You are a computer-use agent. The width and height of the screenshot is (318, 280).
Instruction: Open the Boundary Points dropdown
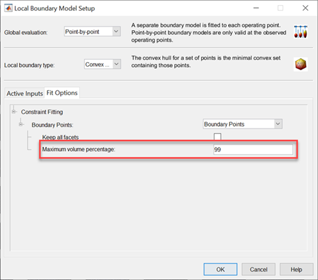pos(243,124)
